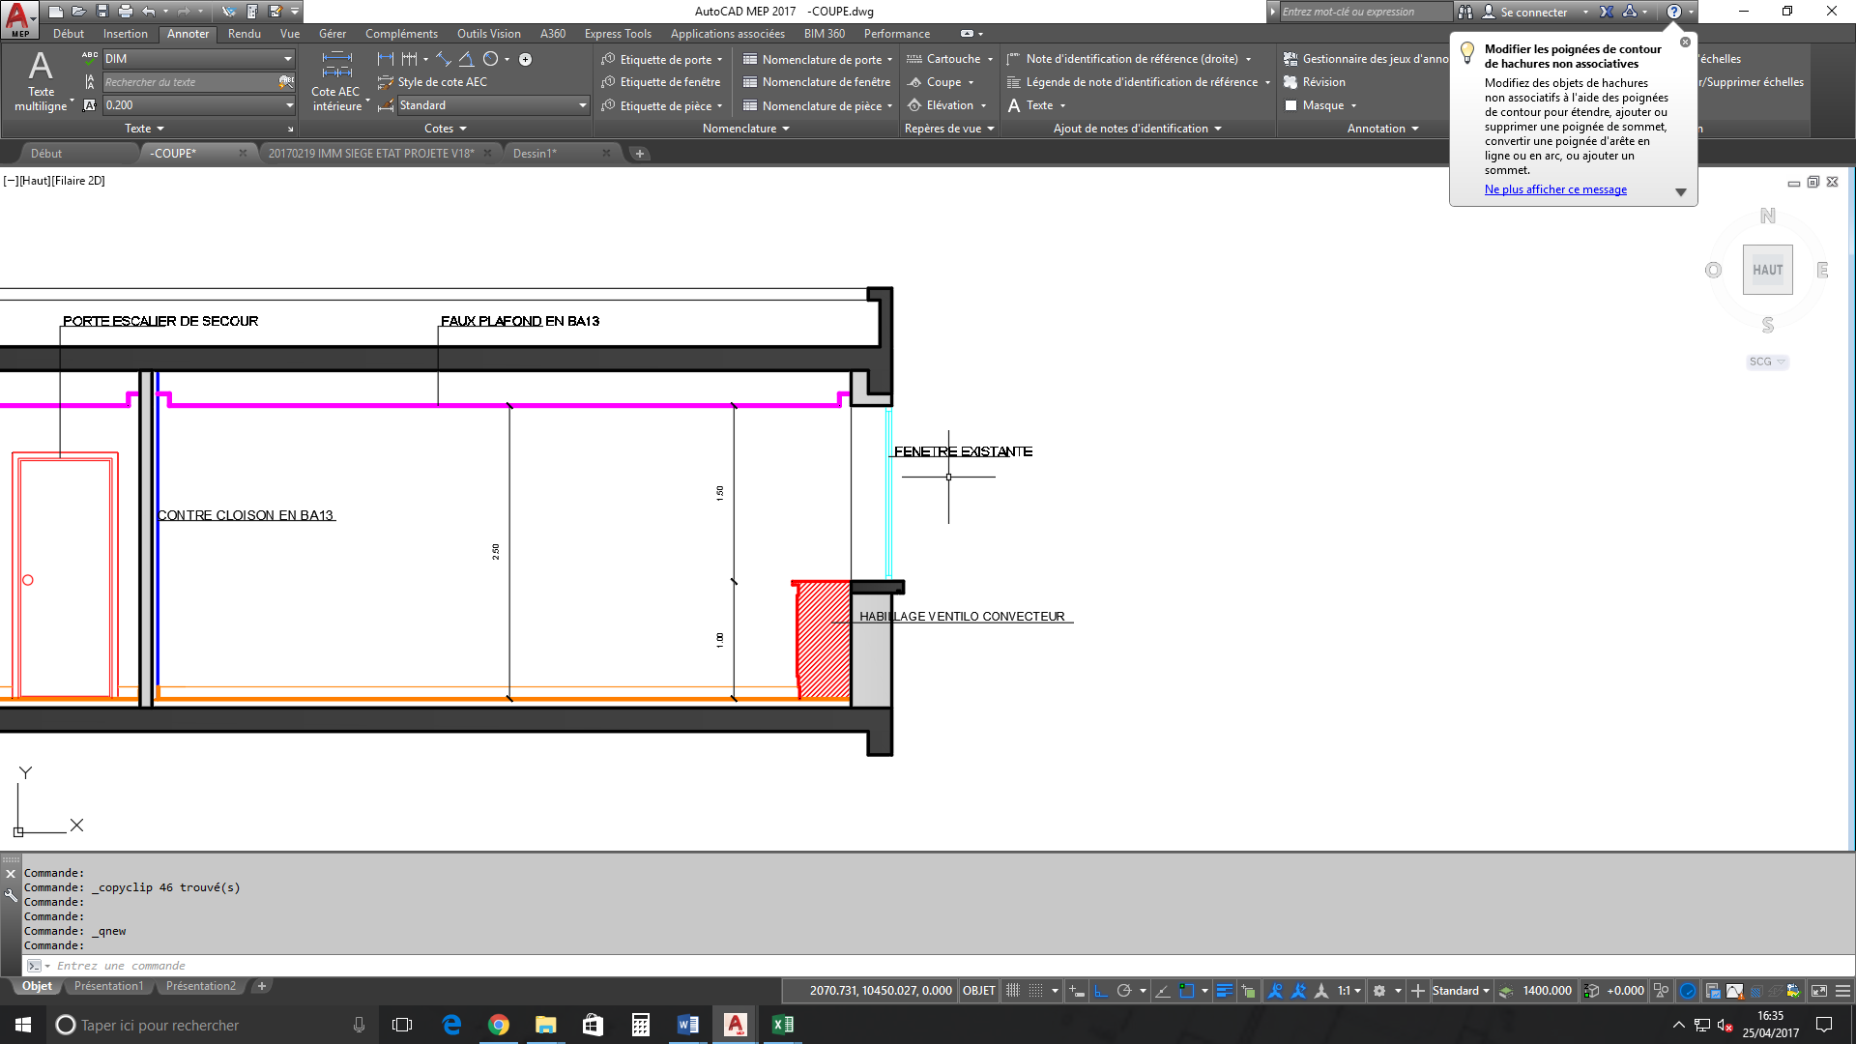Save the drawing with the floppy disk icon

click(x=102, y=12)
